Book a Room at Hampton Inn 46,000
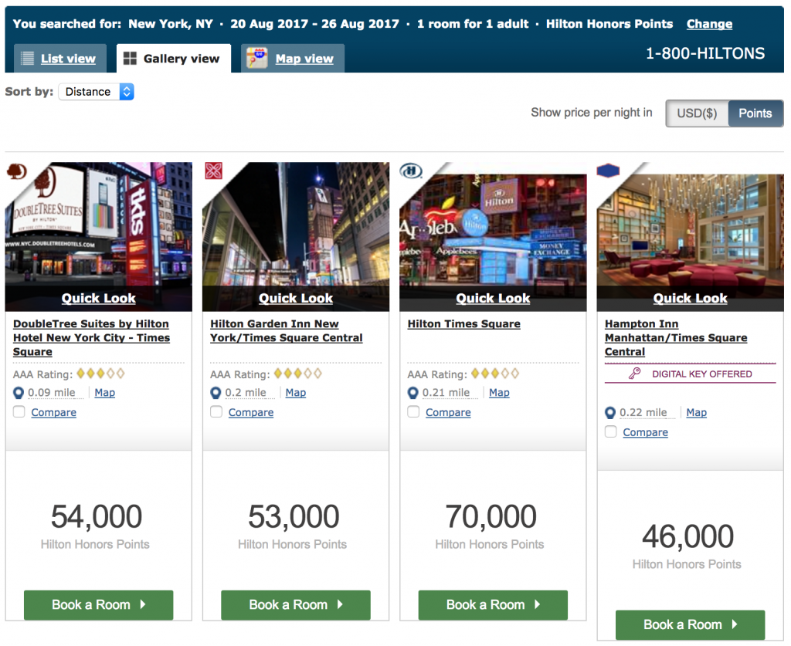The height and width of the screenshot is (646, 791). click(x=690, y=625)
